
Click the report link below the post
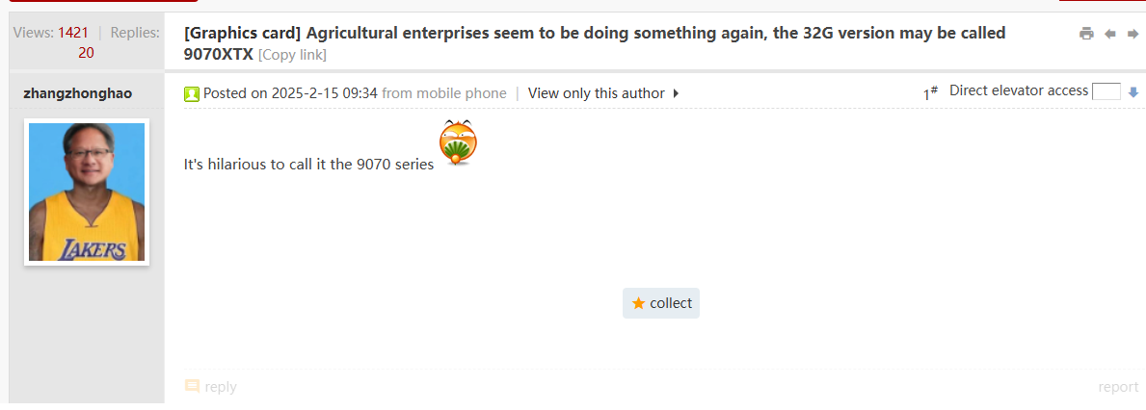[1118, 387]
